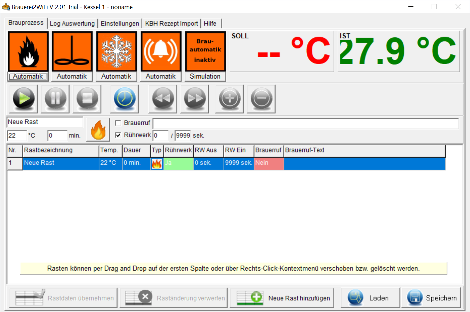Switch to the Log Auswertung tab

72,24
